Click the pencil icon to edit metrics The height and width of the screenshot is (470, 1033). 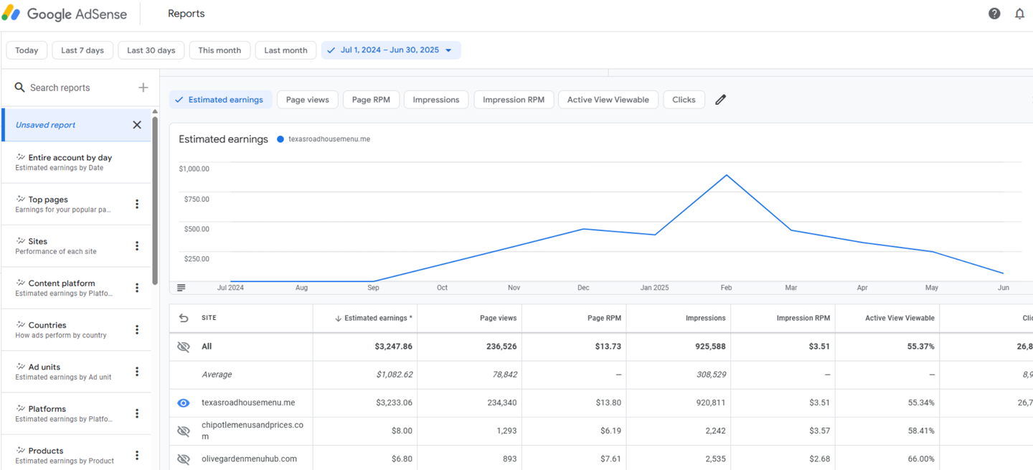721,100
